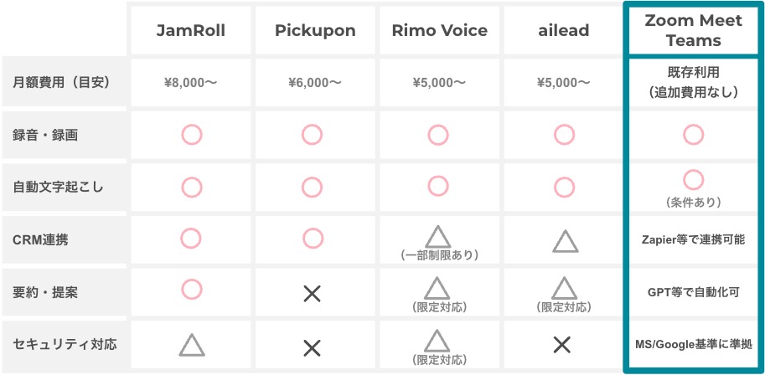Click the GPT等で自動化可 text cell
Screen dimensions: 765x375
[693, 292]
